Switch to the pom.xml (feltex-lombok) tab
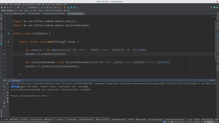219x123 pixels. point(14,14)
